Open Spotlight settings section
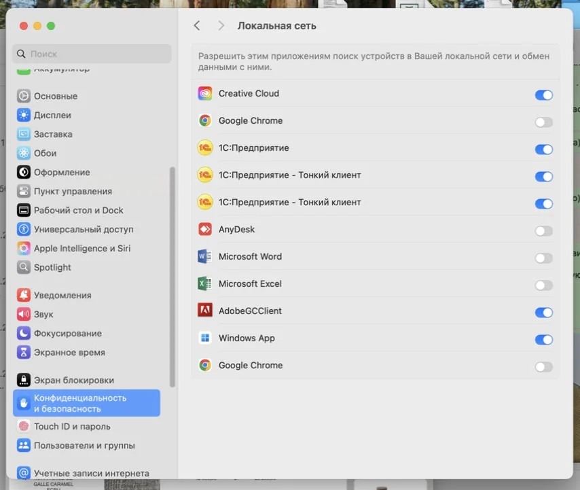 click(x=86, y=267)
